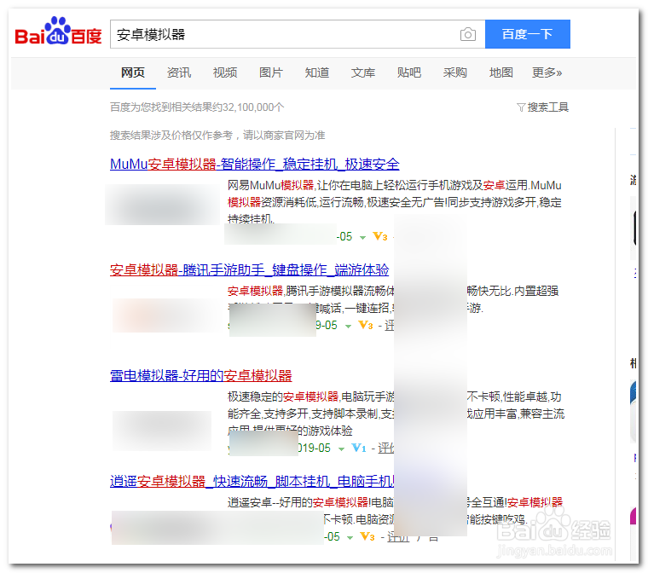Open 逍遥安卓模拟器 result title link
Viewport: 648px width, 573px height.
click(x=252, y=482)
